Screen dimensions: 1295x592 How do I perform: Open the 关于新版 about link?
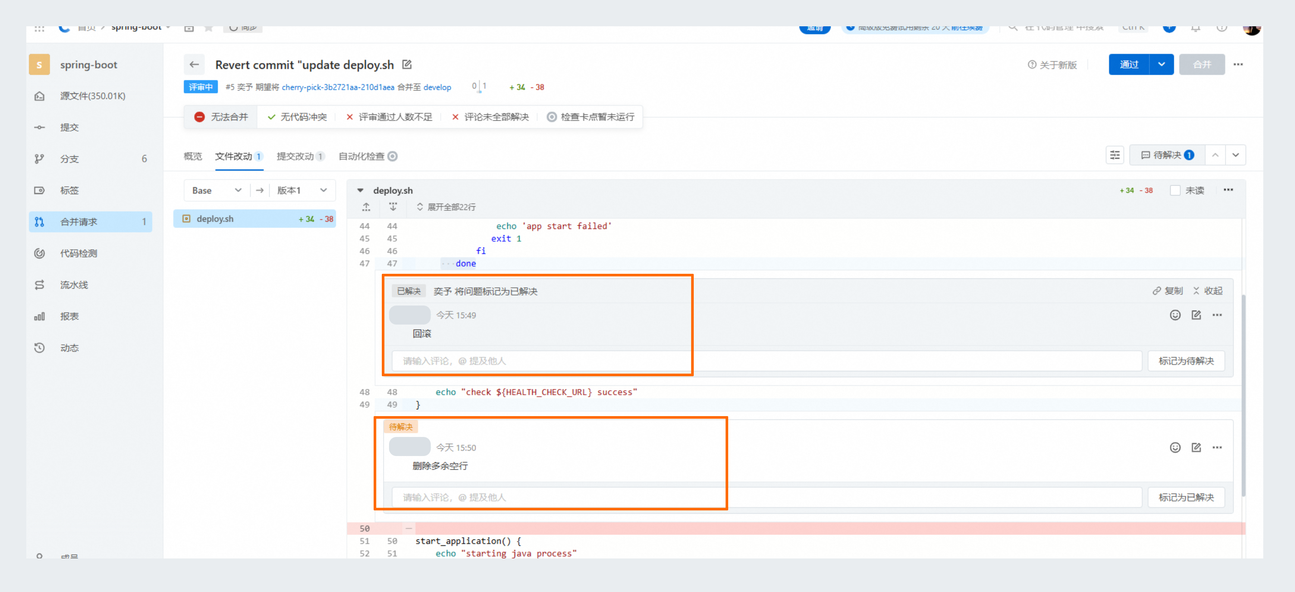coord(1052,65)
